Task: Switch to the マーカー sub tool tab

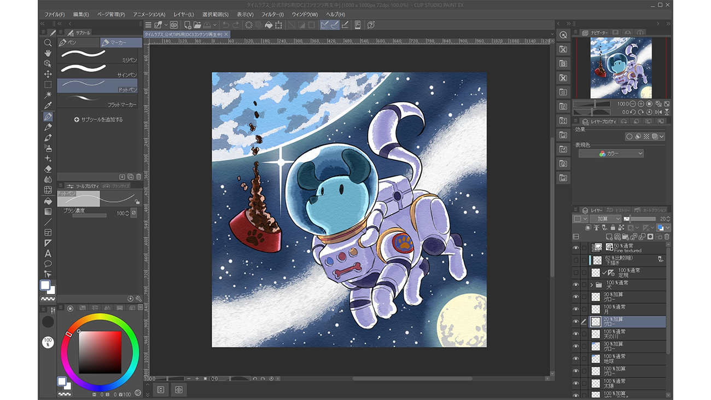Action: 121,42
